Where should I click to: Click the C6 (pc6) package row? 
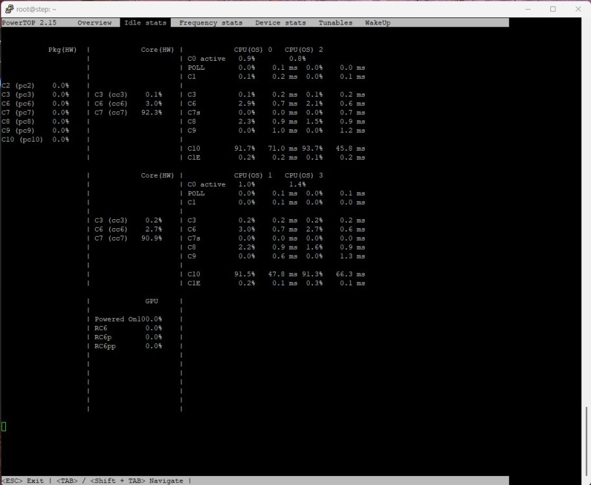35,103
